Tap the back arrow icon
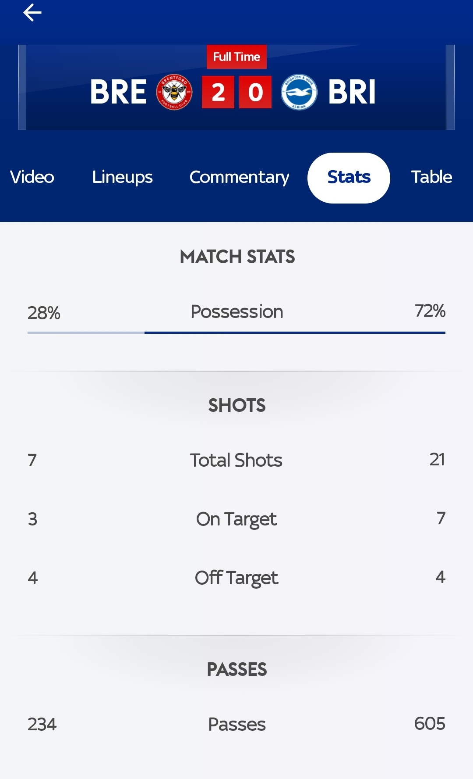This screenshot has width=473, height=779. tap(32, 12)
